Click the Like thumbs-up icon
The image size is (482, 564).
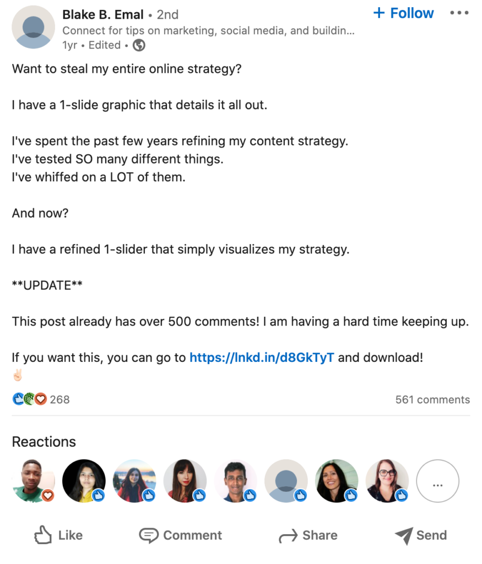43,535
